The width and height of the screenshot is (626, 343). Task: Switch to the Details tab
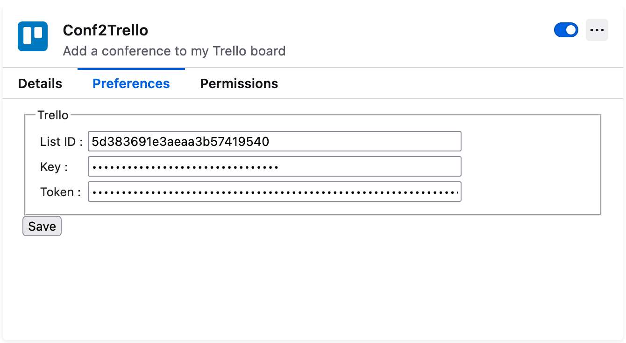tap(40, 84)
